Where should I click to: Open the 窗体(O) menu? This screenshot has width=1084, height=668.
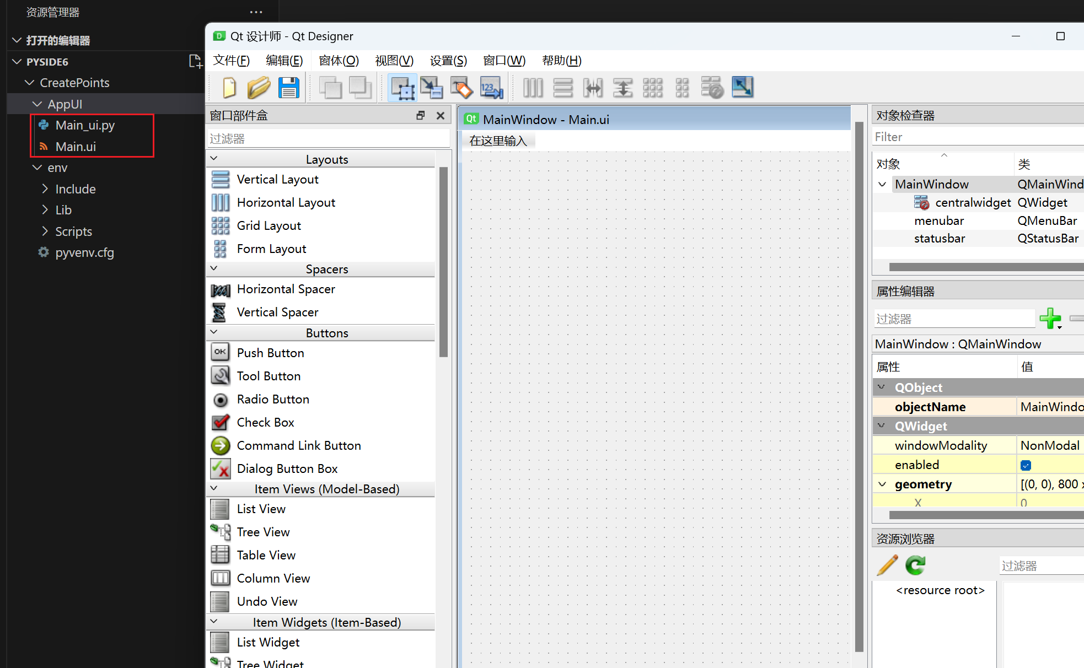(338, 61)
